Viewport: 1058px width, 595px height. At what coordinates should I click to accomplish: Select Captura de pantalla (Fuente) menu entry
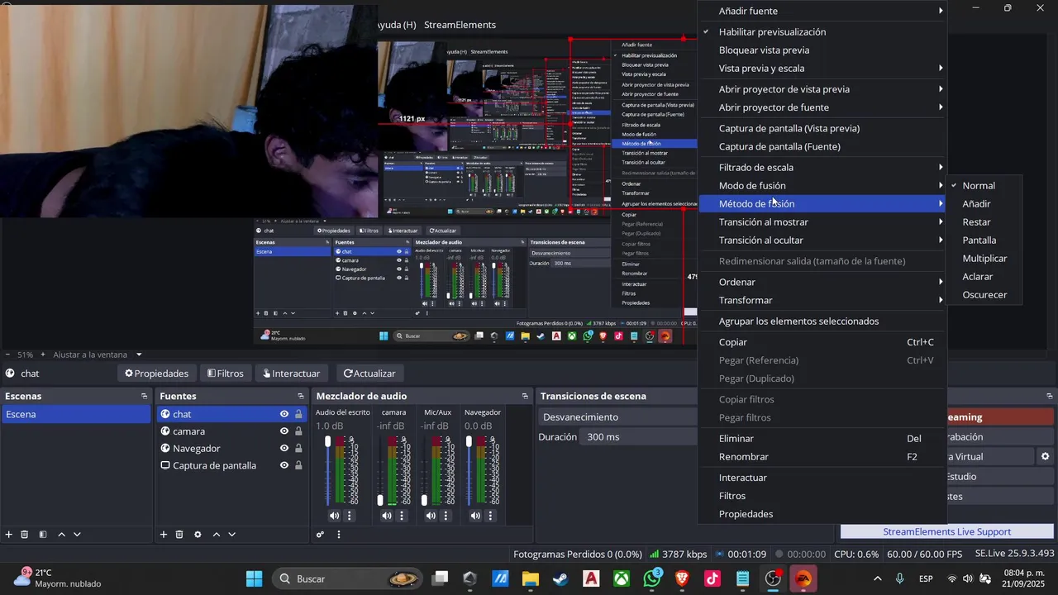tap(822, 146)
